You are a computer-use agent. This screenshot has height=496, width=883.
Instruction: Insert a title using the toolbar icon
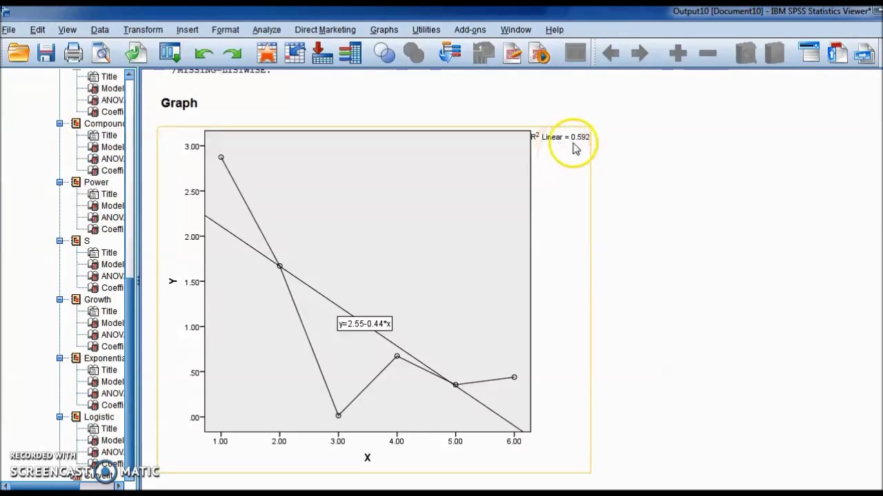tap(837, 52)
